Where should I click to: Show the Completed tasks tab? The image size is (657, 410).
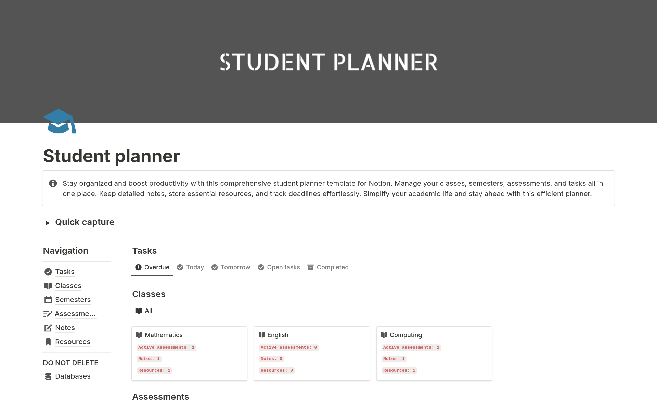(x=328, y=267)
